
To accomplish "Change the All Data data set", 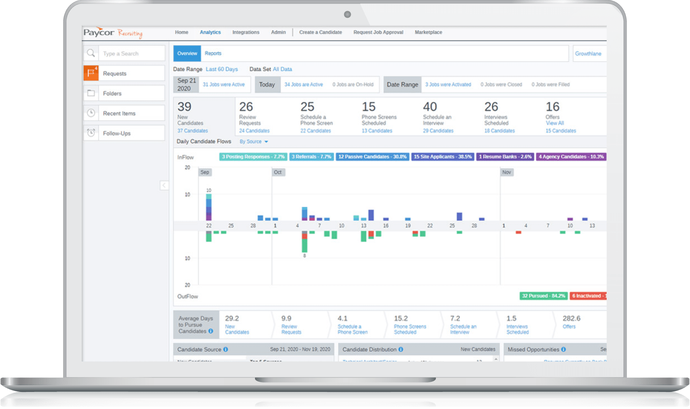I will (282, 69).
